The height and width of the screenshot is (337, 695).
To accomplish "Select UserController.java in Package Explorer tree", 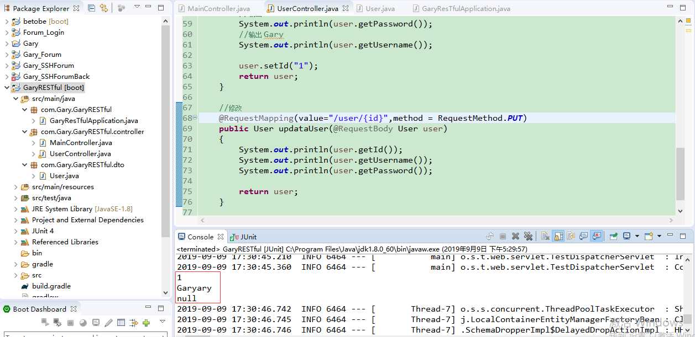I will click(80, 154).
